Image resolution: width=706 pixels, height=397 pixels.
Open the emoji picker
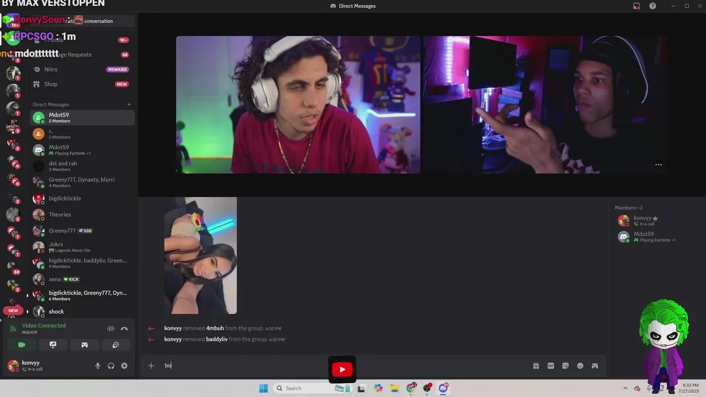[580, 366]
